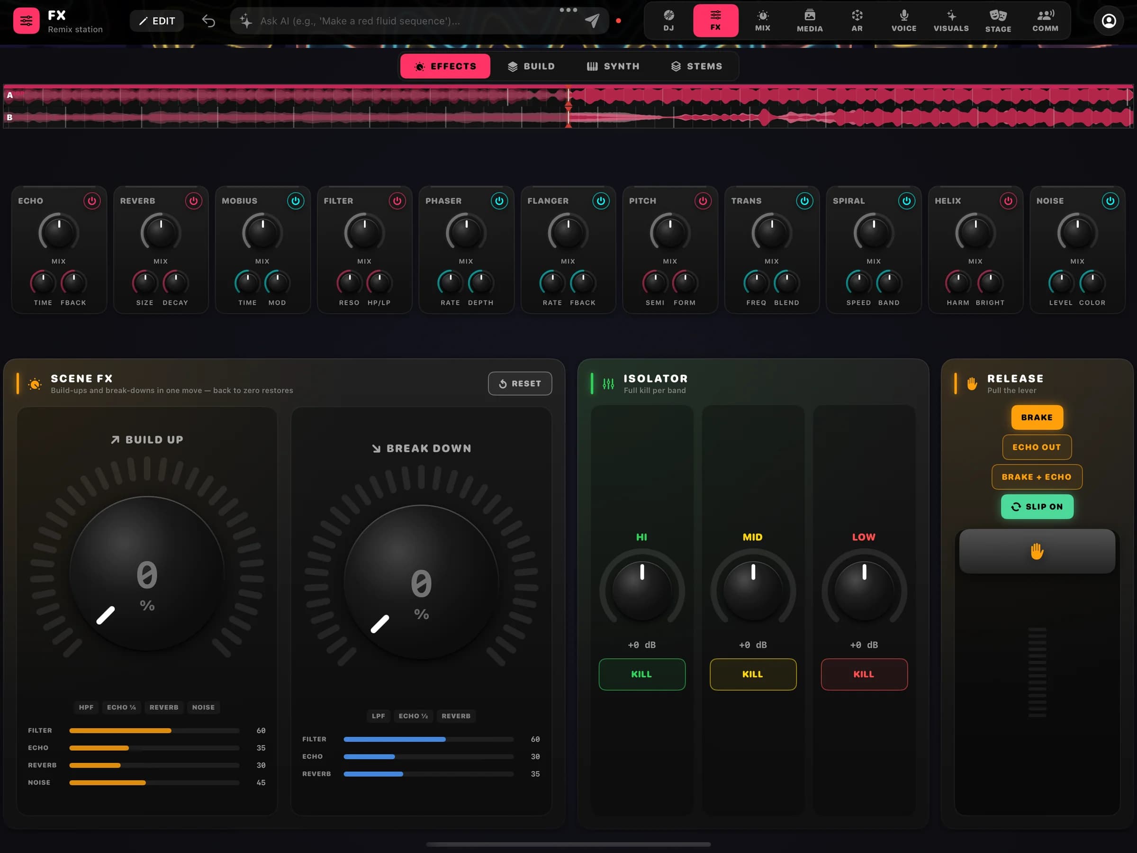Switch to the SYNTH tab
Viewport: 1137px width, 853px height.
pyautogui.click(x=613, y=66)
